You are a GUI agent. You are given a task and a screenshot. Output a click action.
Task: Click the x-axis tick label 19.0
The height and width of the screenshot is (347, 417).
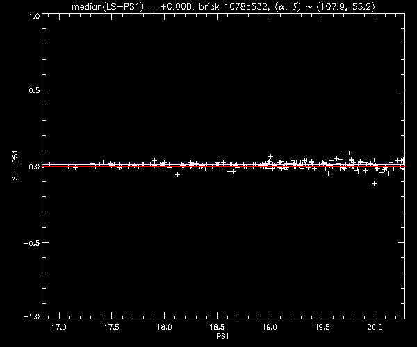click(x=270, y=327)
